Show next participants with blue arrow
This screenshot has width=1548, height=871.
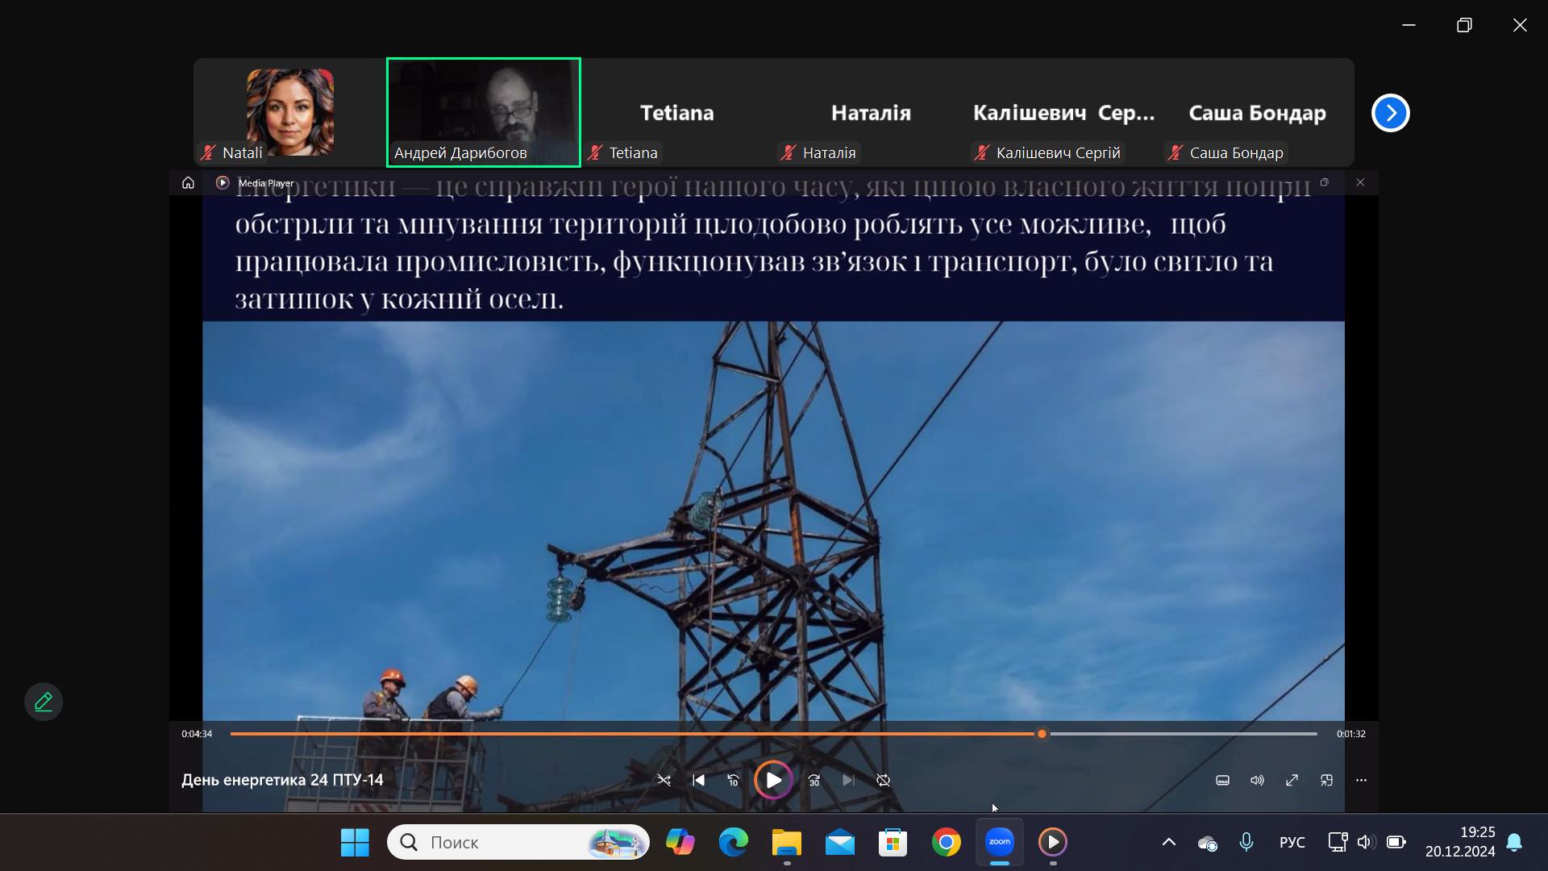[x=1390, y=113]
